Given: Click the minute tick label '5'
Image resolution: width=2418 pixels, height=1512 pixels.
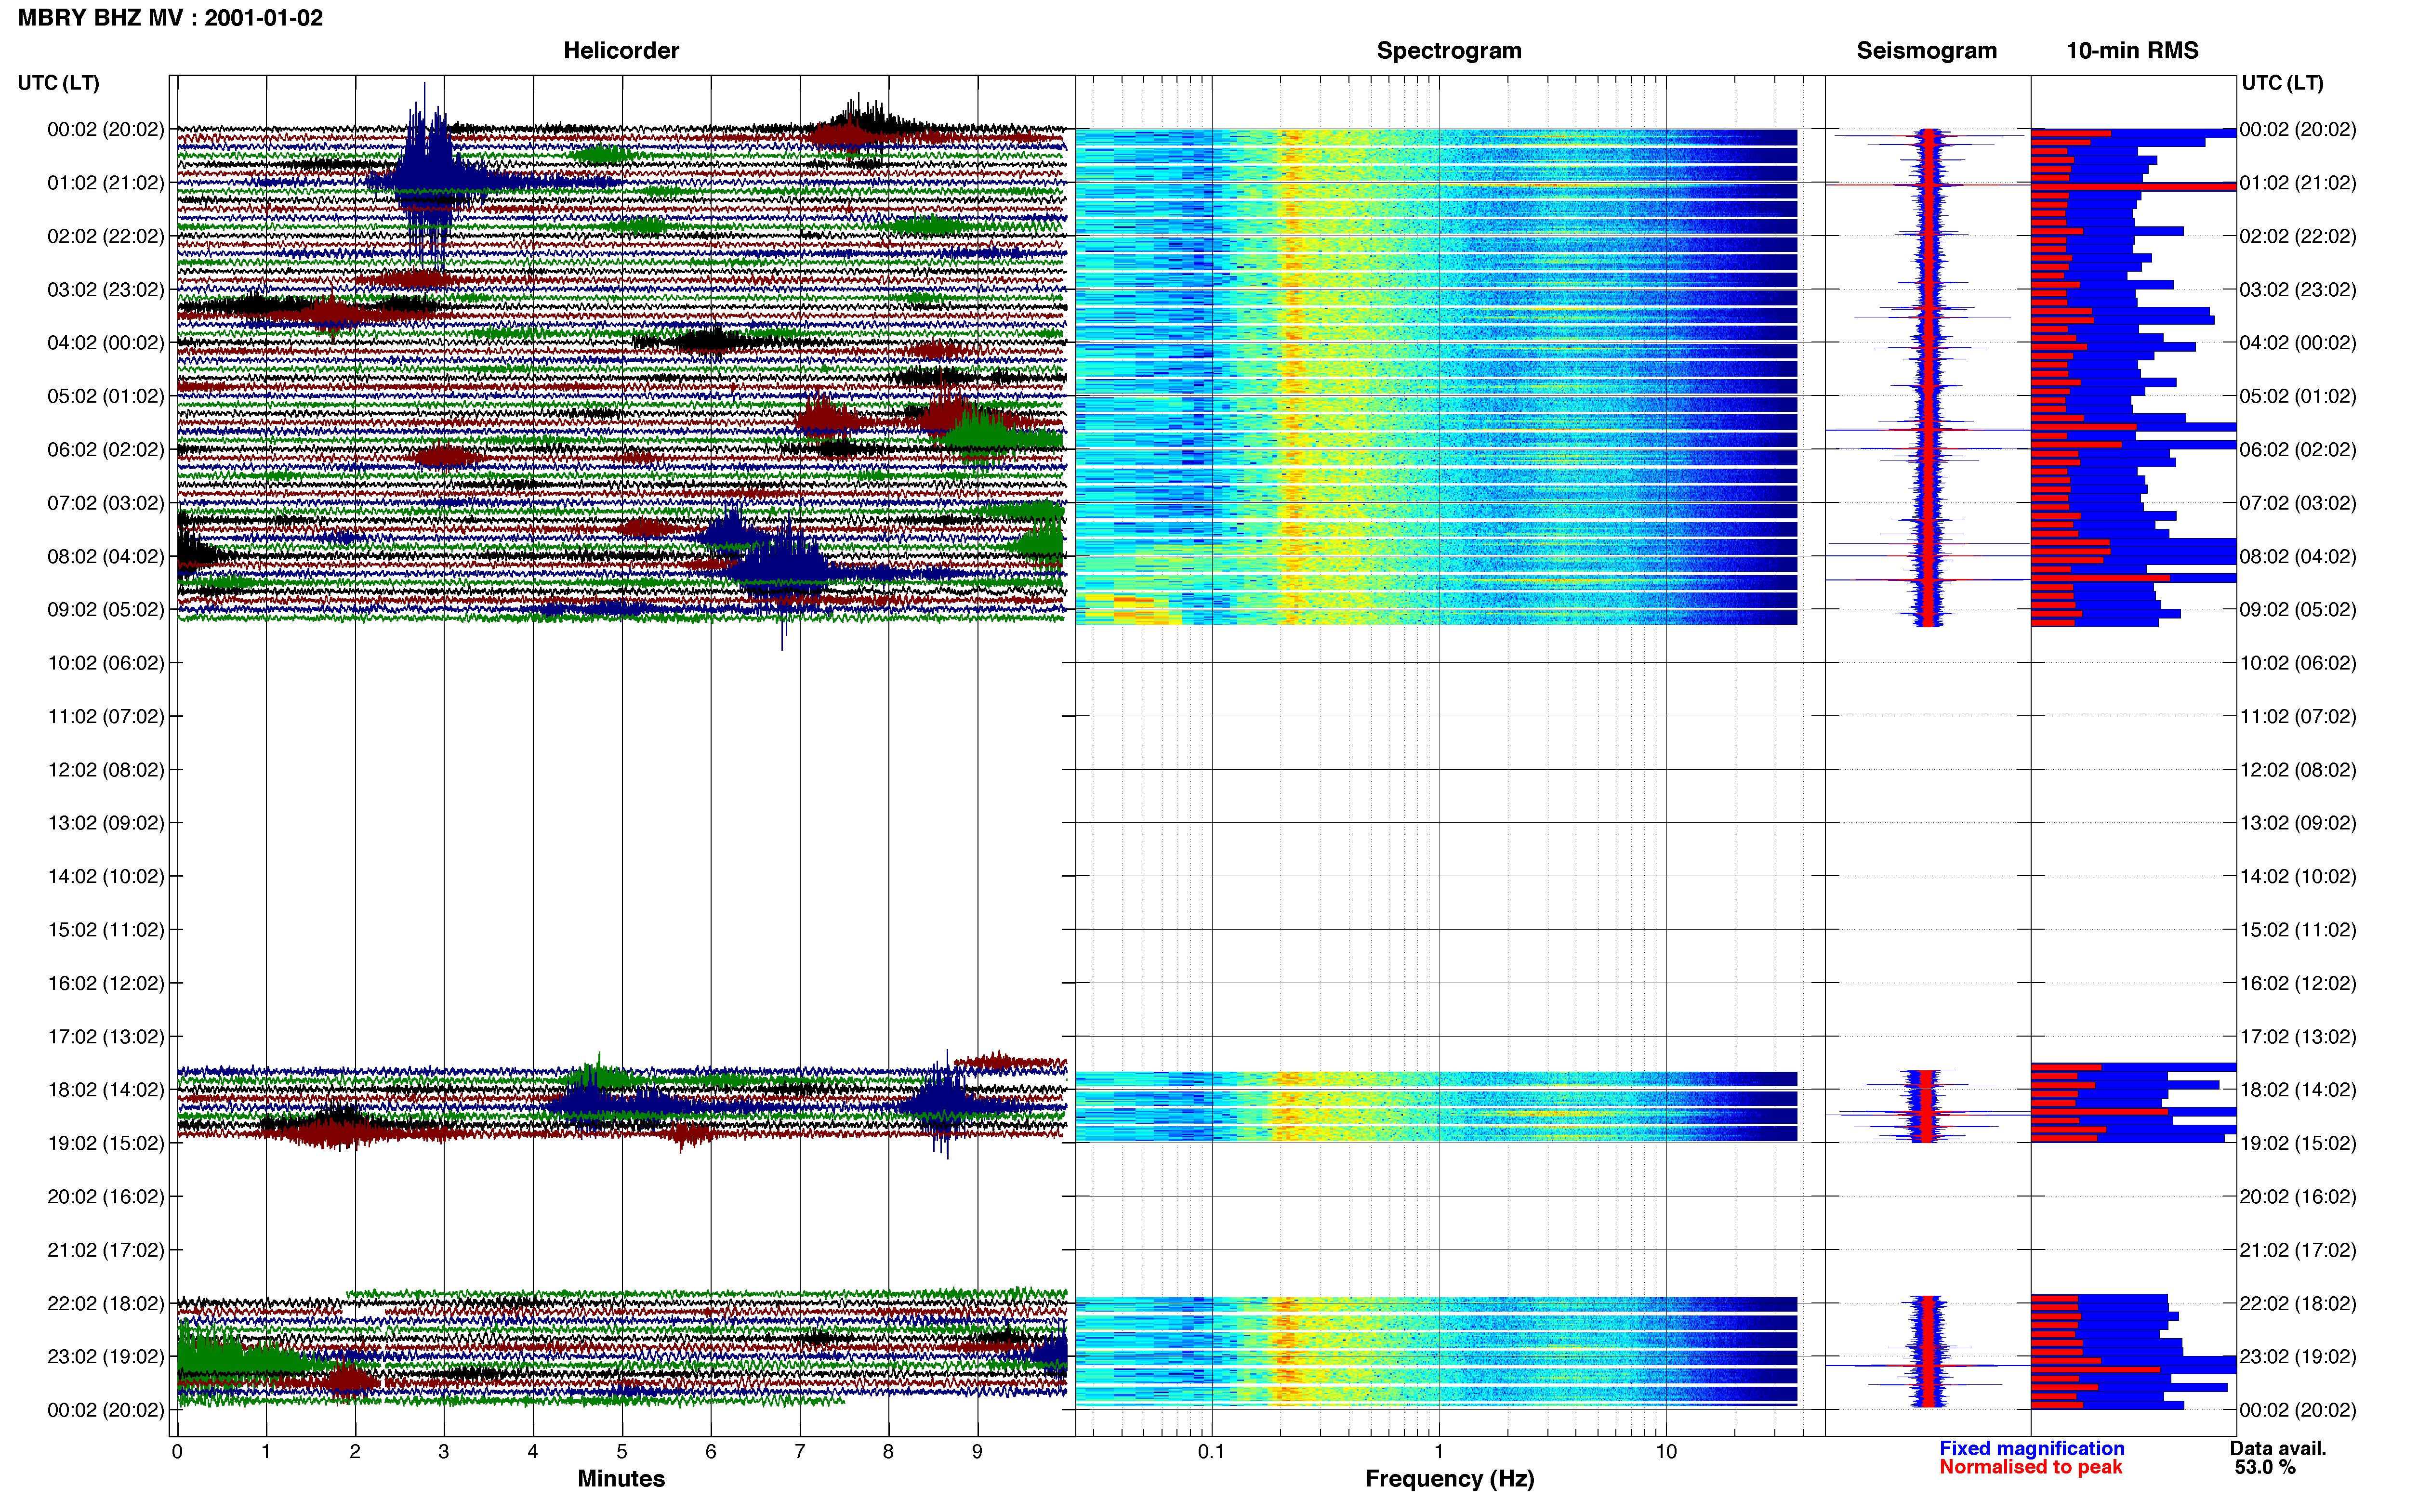Looking at the screenshot, I should tap(621, 1452).
